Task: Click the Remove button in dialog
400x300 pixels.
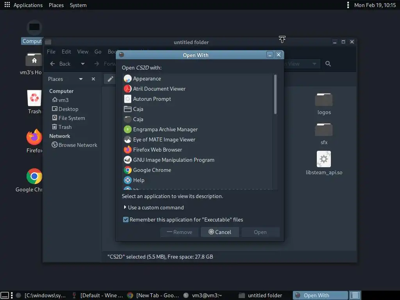Action: 179,232
